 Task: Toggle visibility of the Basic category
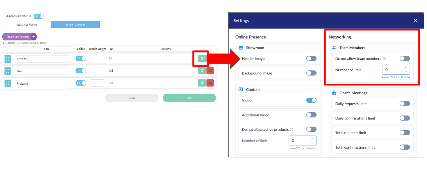pyautogui.click(x=81, y=71)
